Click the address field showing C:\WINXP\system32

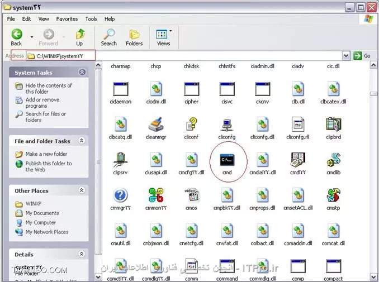coord(184,56)
